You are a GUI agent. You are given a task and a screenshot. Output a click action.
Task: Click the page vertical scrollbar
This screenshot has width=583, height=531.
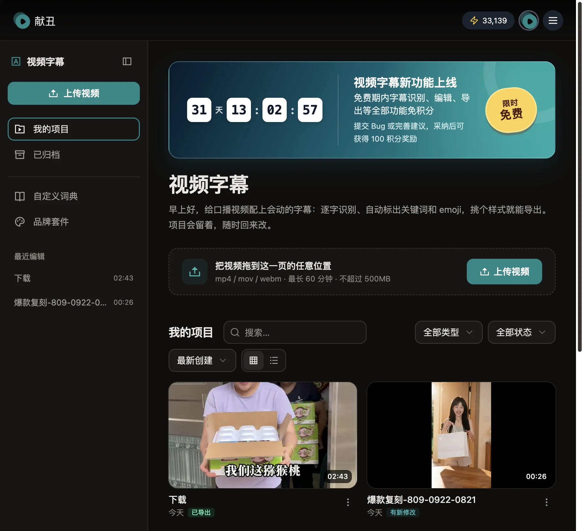point(579,177)
